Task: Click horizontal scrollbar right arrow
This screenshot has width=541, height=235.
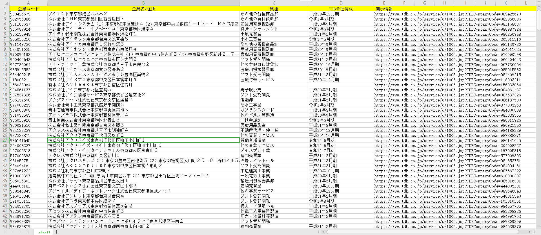Action: [x=530, y=232]
